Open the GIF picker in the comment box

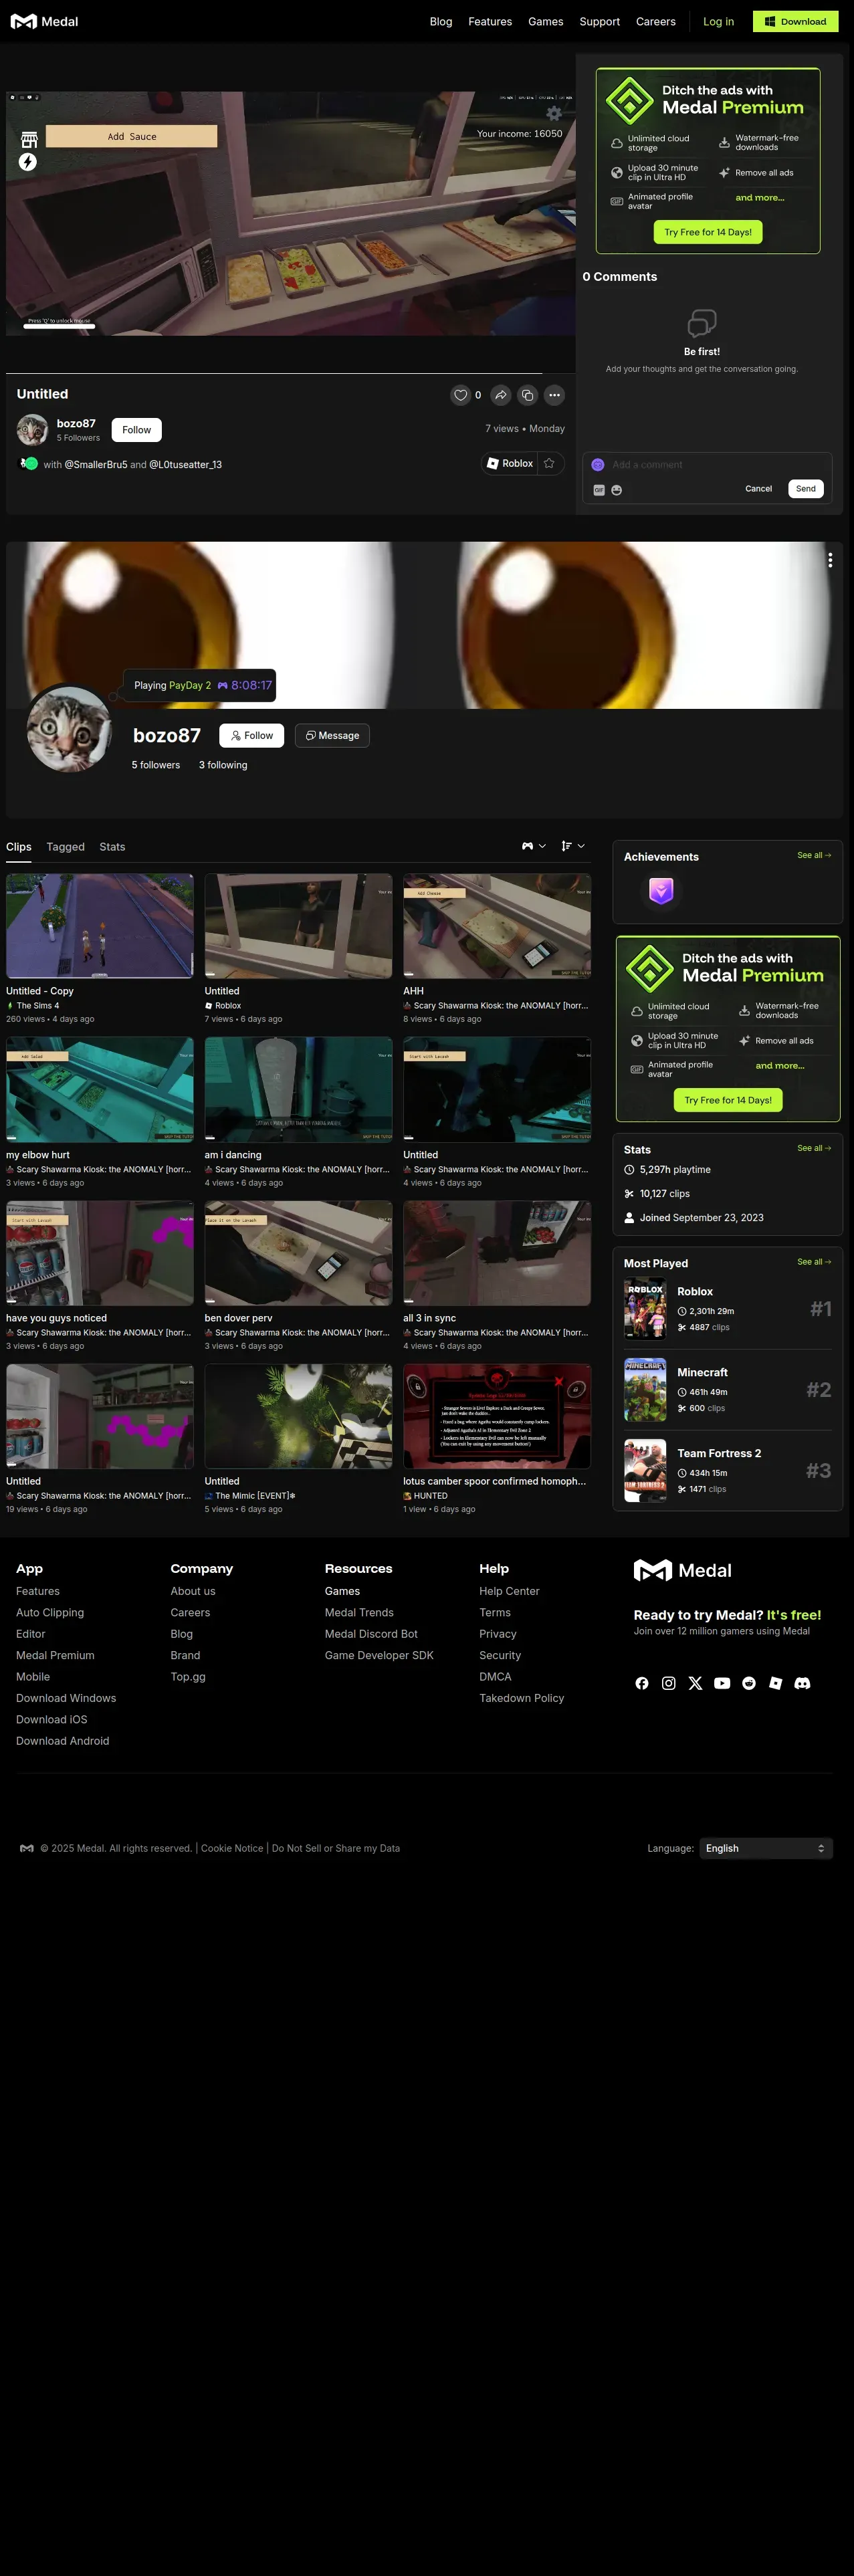pos(599,490)
